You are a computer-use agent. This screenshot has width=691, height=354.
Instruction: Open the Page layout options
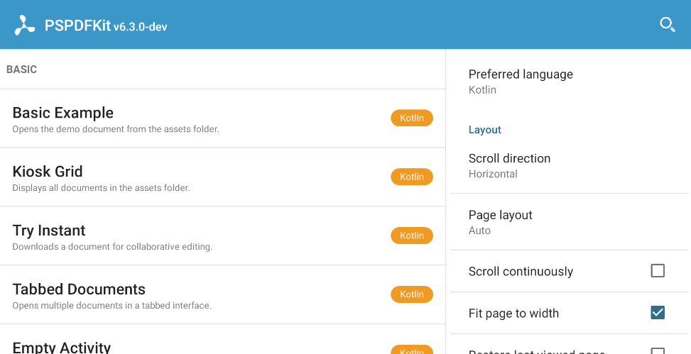coord(500,222)
